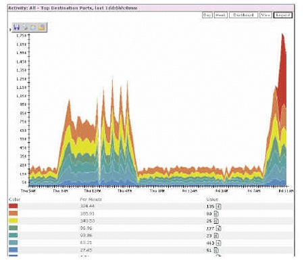The image size is (304, 261).
Task: Click the refresh icon in chart toolbar
Action: click(33, 27)
